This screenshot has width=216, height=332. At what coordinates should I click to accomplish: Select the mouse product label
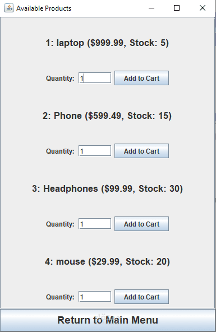click(107, 262)
